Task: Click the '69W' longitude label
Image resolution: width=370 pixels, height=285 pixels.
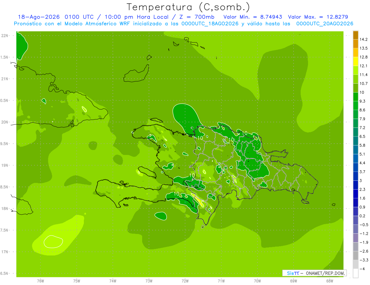Action: (x=294, y=281)
